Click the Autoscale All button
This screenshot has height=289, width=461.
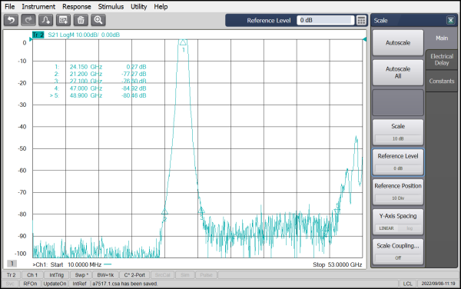[398, 72]
